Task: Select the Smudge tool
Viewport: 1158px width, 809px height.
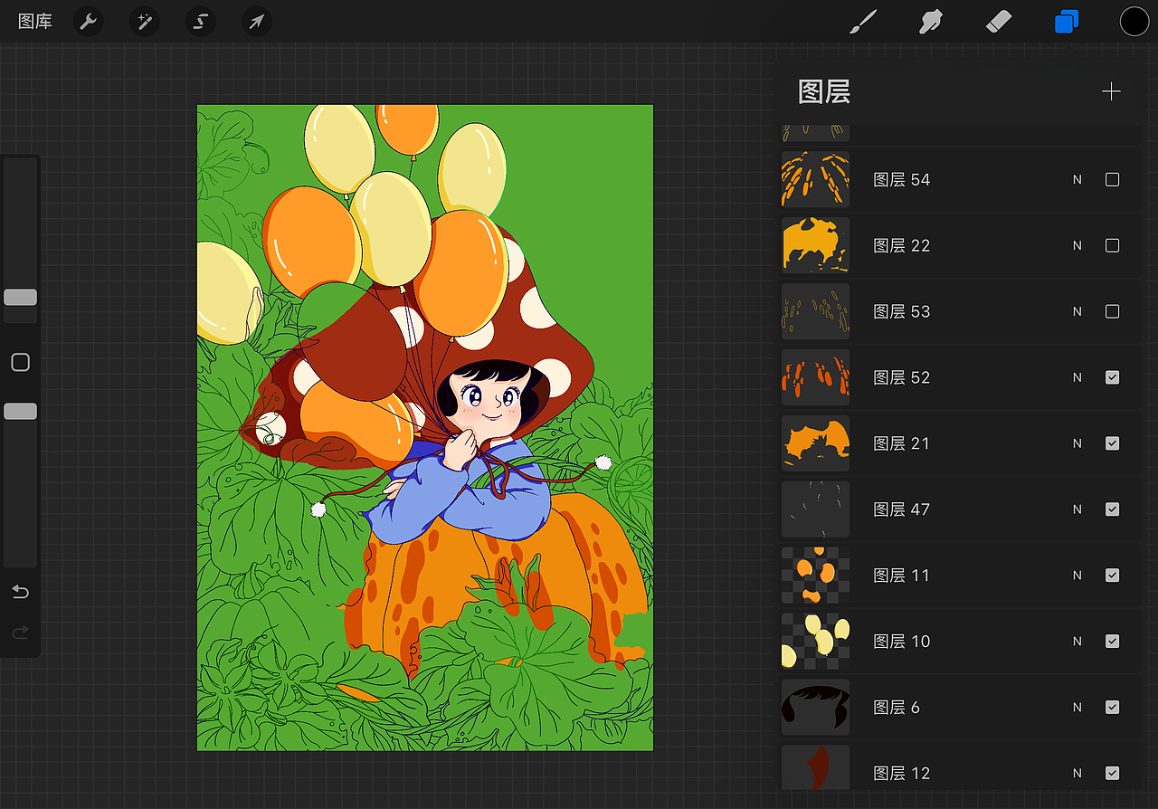Action: point(931,22)
